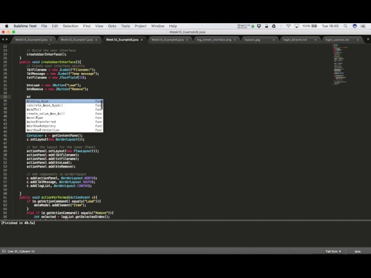Click the Line 35, Column 11 indicator
Viewport: 371px width, 278px height.
point(21,251)
